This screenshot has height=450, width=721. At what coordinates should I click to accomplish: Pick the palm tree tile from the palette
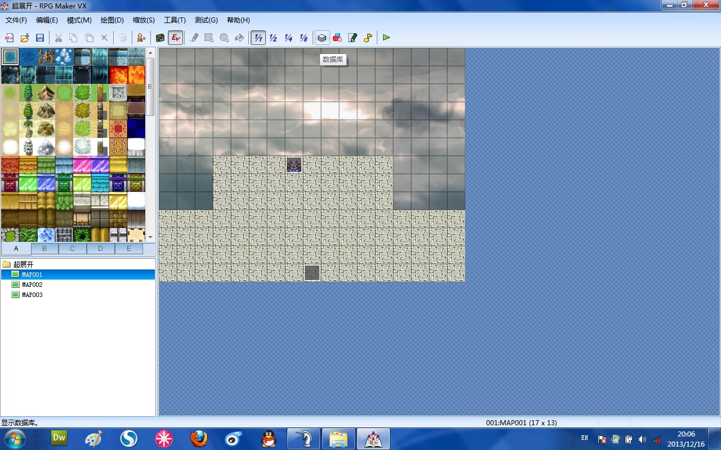pos(28,129)
